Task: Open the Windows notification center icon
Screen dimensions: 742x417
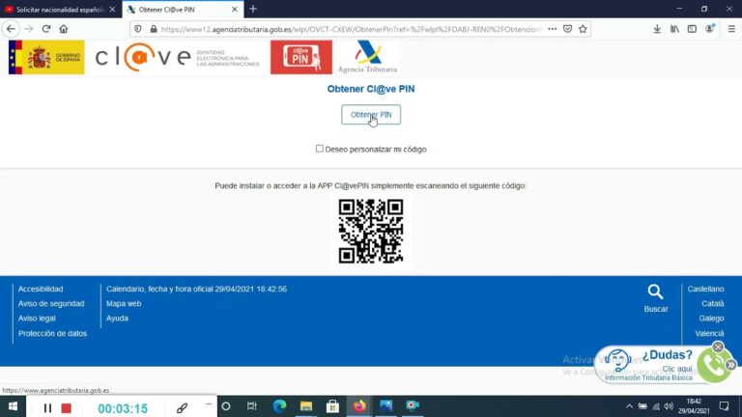Action: click(x=724, y=406)
